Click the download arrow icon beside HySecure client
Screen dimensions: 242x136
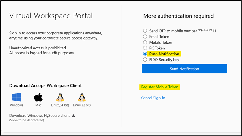[x=74, y=116]
